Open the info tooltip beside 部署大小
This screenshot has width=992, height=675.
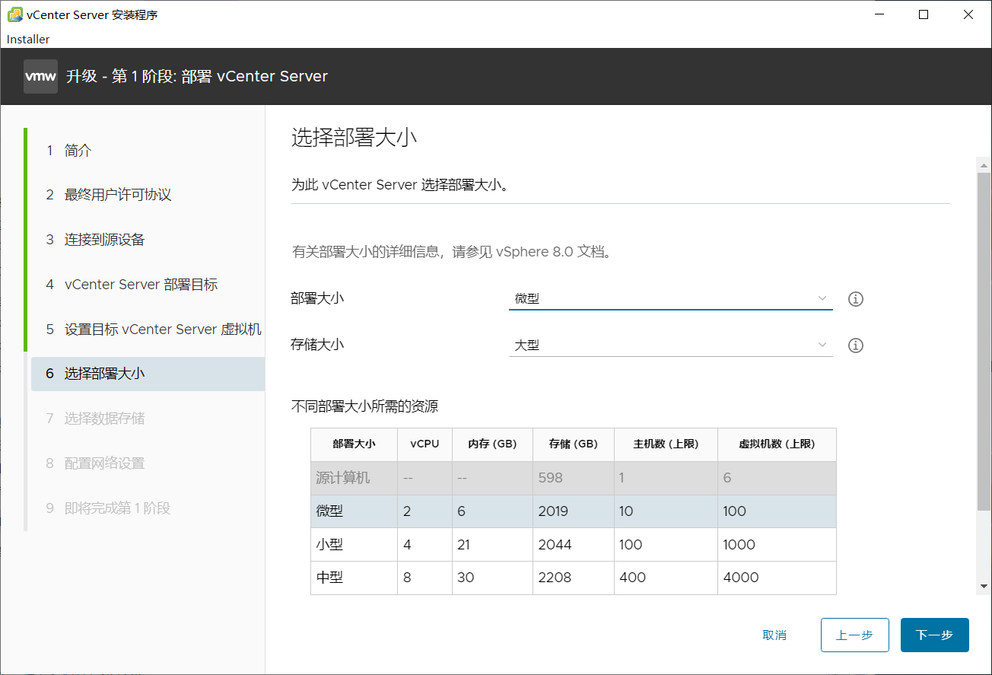coord(855,298)
